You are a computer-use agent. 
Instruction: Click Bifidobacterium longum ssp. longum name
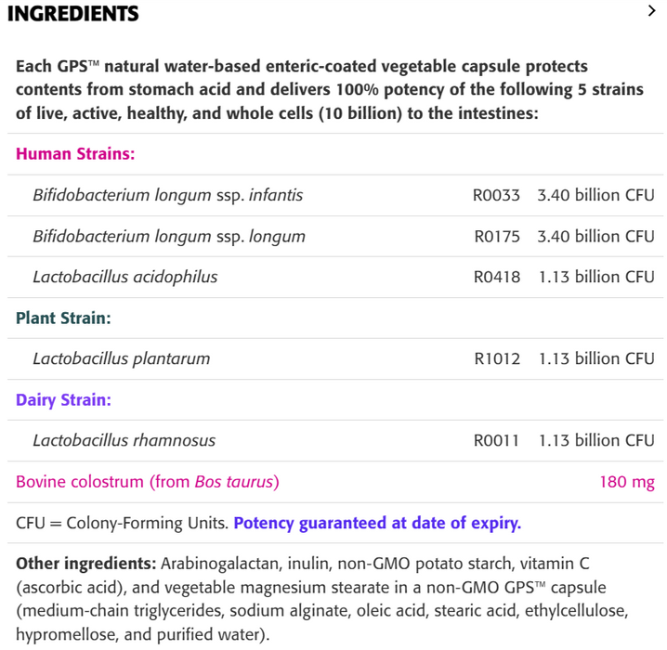point(169,236)
